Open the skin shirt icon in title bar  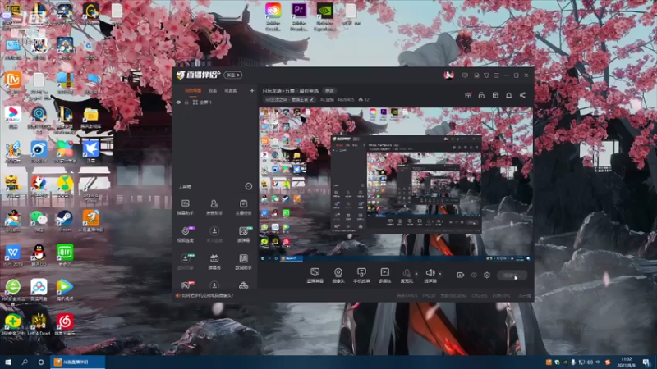tap(486, 75)
